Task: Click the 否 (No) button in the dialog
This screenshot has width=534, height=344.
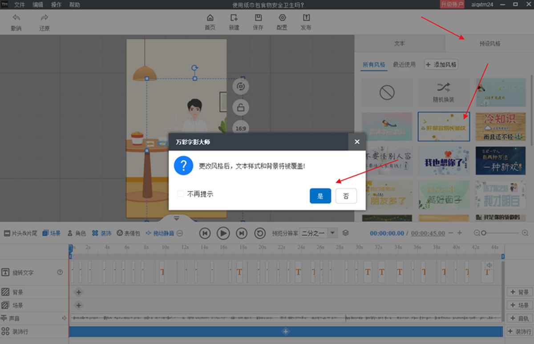Action: (346, 196)
